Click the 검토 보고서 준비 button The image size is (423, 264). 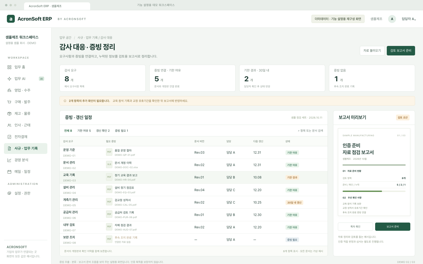pyautogui.click(x=401, y=51)
